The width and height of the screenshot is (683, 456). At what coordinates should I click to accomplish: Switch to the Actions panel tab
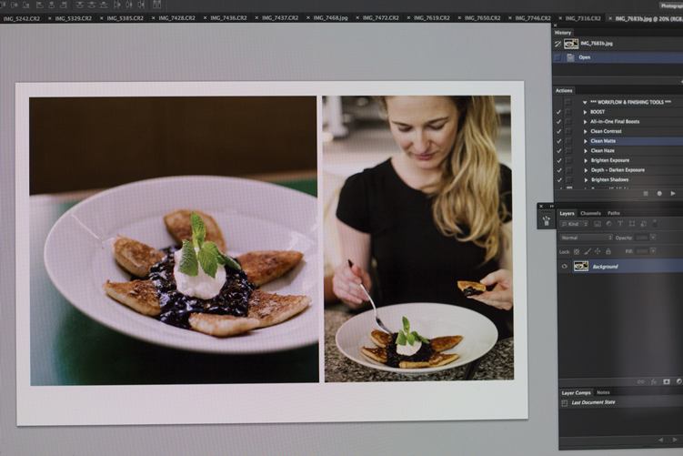point(564,91)
